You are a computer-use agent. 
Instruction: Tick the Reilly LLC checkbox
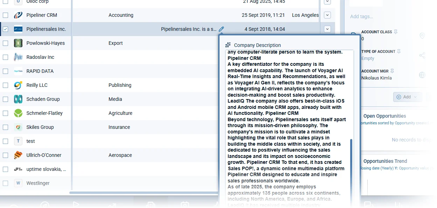click(6, 85)
